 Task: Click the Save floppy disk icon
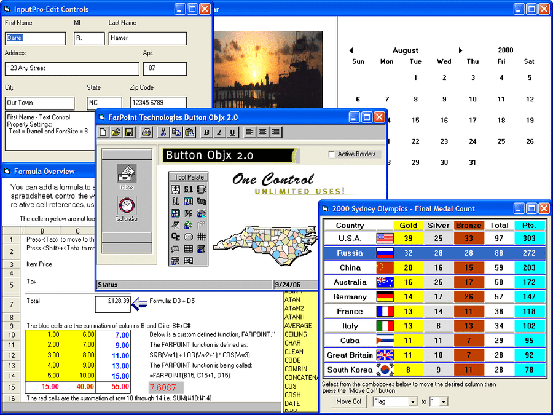tap(129, 132)
